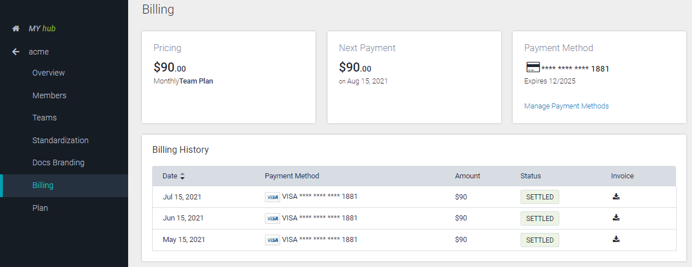The image size is (692, 267).
Task: Open the Overview section
Action: [x=48, y=73]
